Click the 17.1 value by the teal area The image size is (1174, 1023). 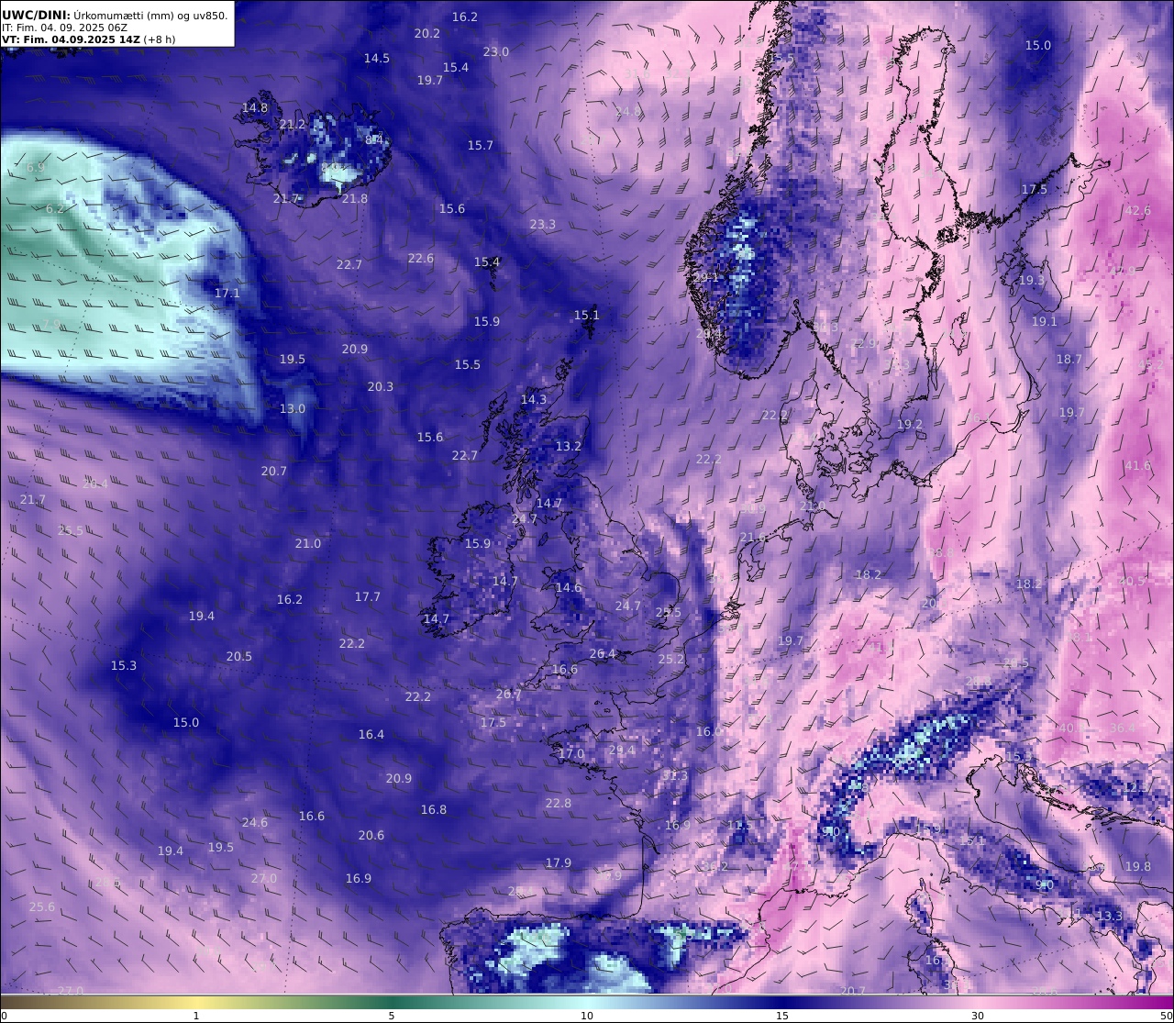(x=227, y=293)
